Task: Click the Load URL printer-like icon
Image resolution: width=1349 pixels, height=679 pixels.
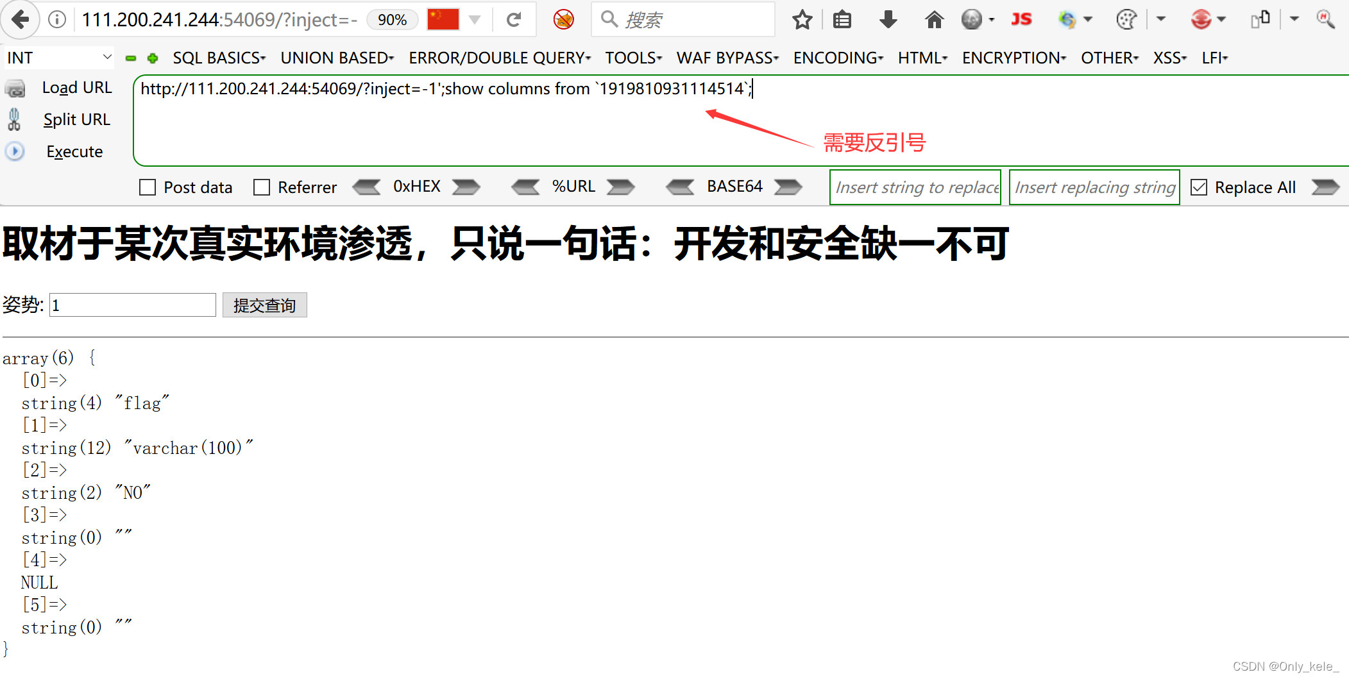Action: [15, 88]
